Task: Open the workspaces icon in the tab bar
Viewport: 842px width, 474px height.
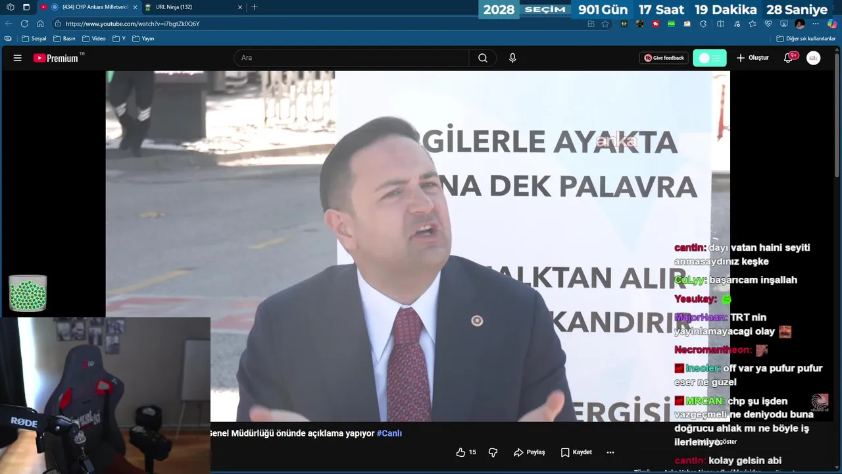Action: (x=10, y=7)
